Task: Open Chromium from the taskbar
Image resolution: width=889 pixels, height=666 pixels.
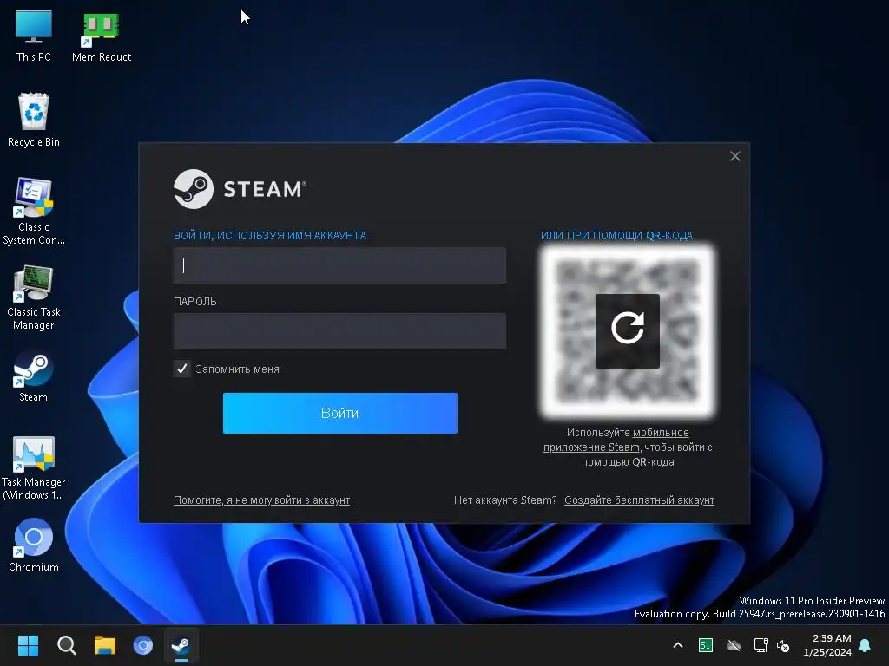Action: (x=143, y=645)
